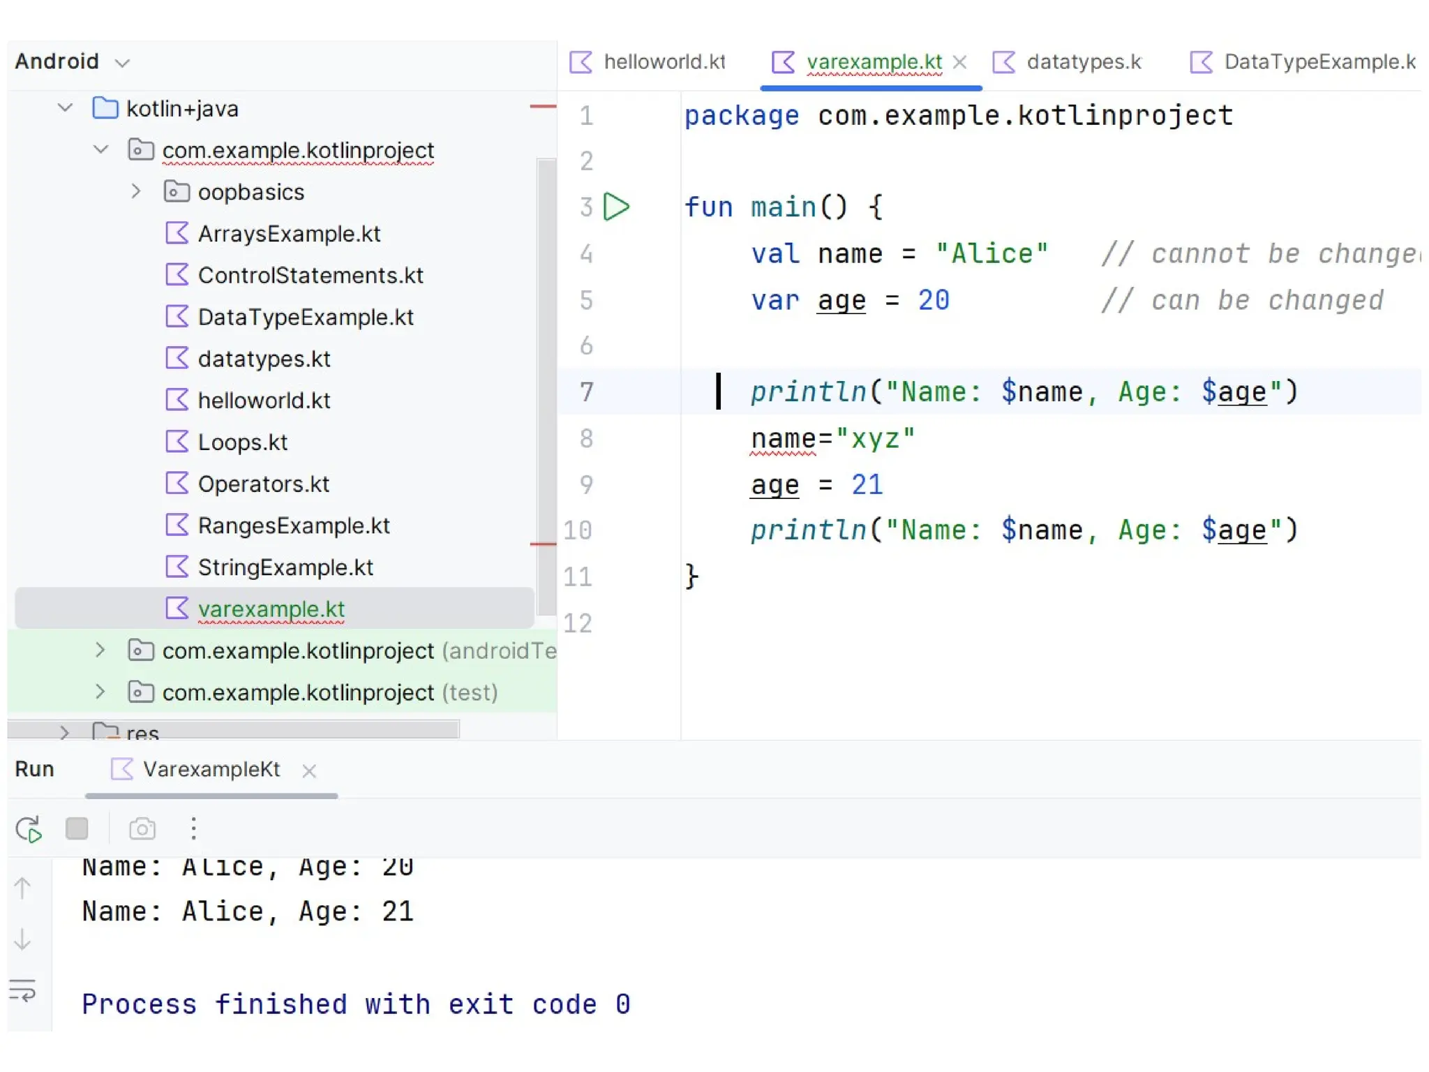This screenshot has width=1429, height=1072.
Task: Open Loops.kt in the project tree
Action: [242, 442]
